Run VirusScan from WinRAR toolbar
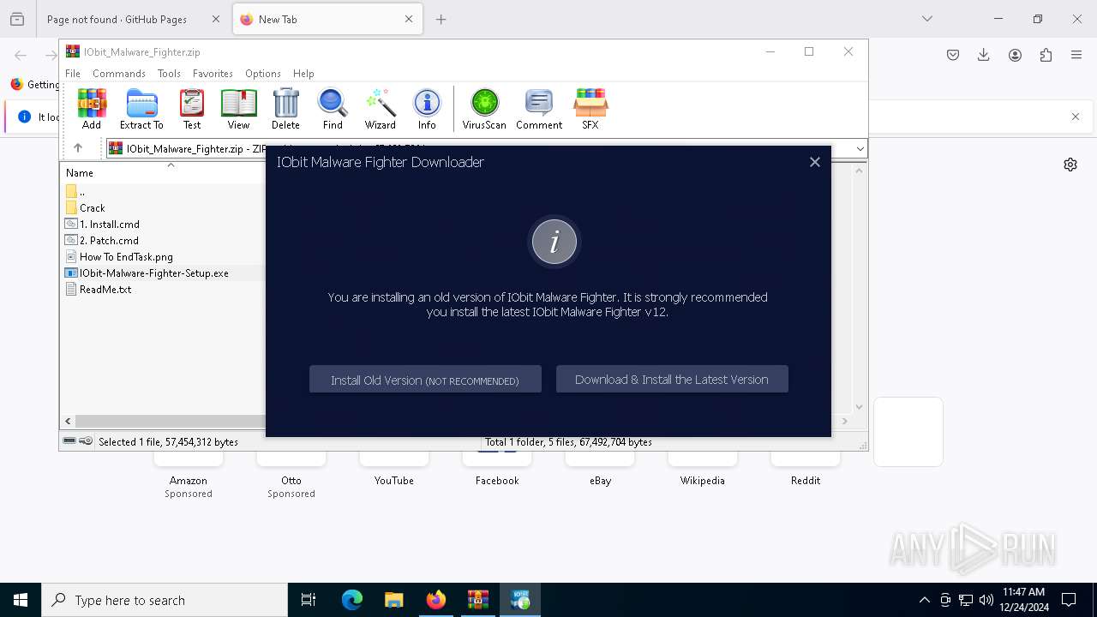Viewport: 1097px width, 617px height. pos(484,109)
